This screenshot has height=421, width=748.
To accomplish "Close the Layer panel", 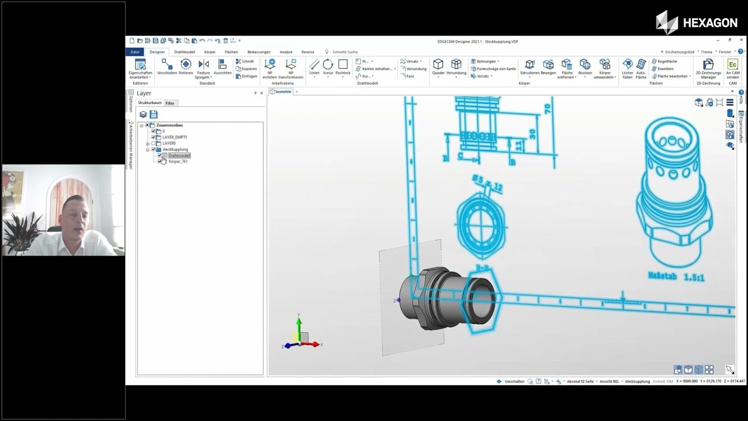I will point(261,93).
